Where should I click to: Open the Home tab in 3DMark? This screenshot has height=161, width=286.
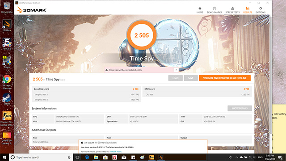[200, 10]
